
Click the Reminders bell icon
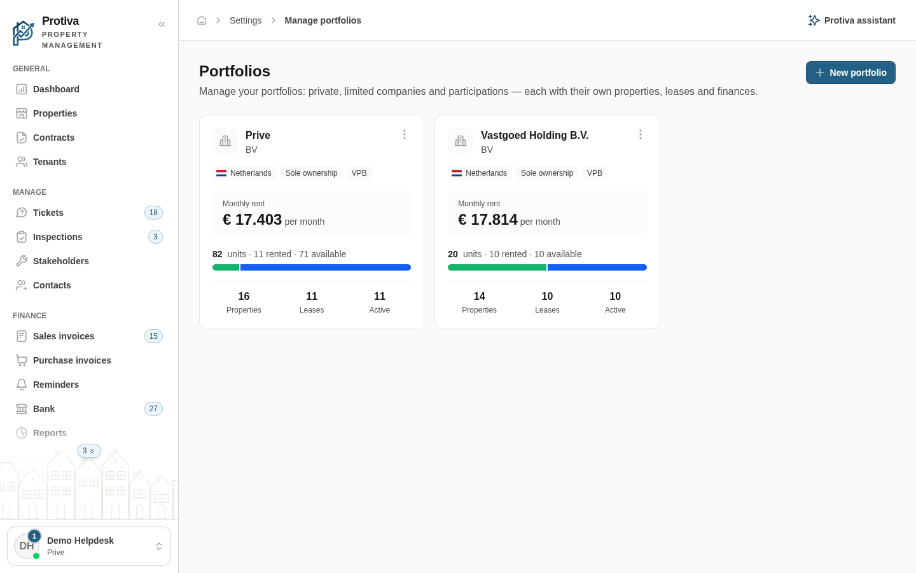pos(22,385)
